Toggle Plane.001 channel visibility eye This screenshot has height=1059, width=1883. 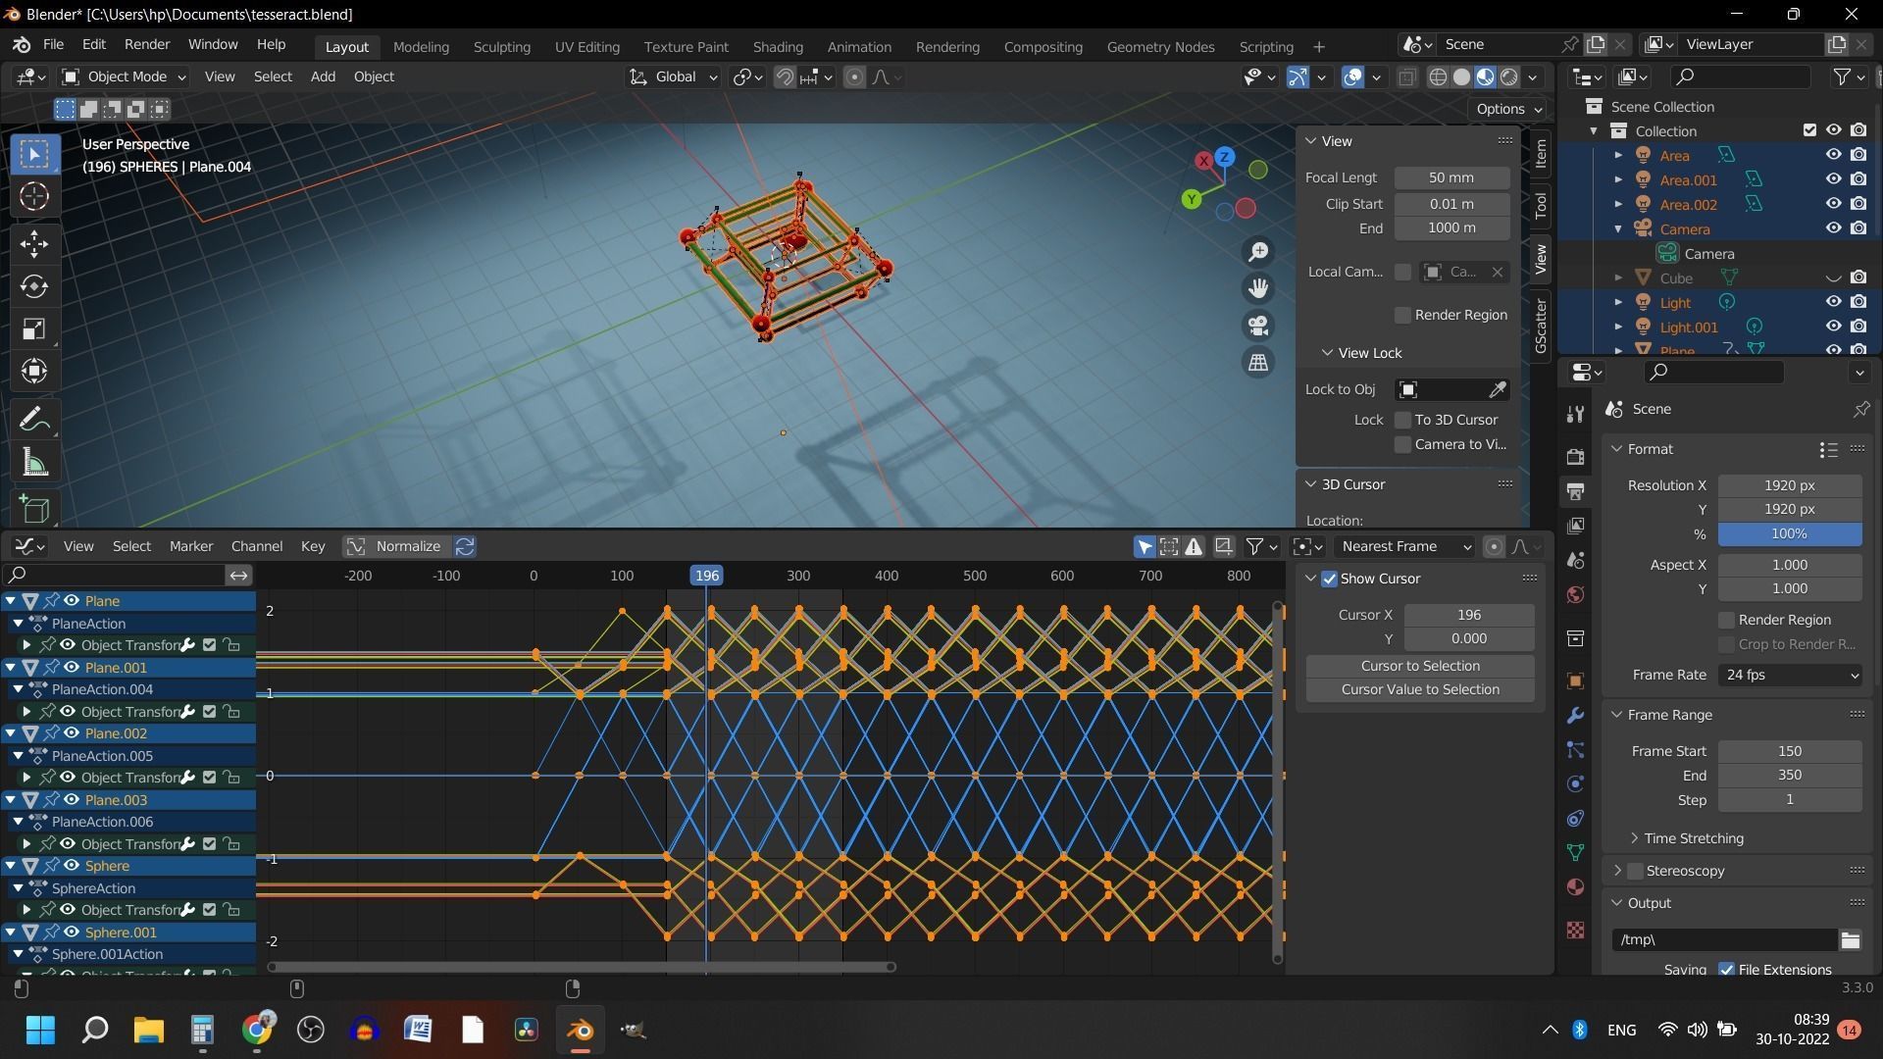72,667
